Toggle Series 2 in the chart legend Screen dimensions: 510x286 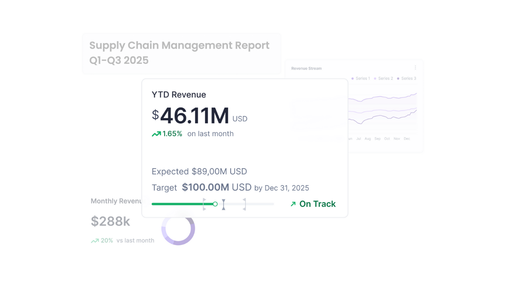pos(384,79)
